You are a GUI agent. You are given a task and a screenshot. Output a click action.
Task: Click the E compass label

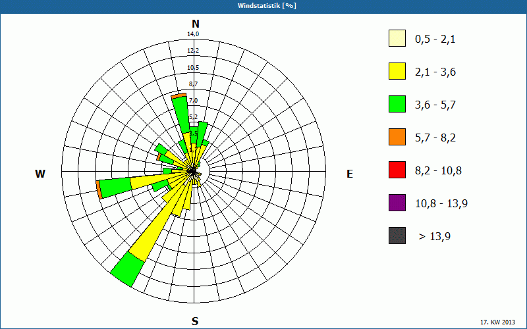350,174
